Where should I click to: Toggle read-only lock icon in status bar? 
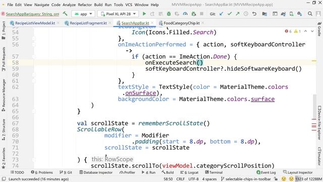point(276,179)
